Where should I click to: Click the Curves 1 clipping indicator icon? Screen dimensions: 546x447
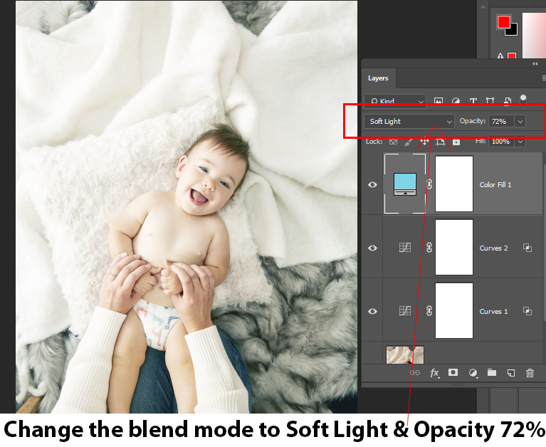527,311
